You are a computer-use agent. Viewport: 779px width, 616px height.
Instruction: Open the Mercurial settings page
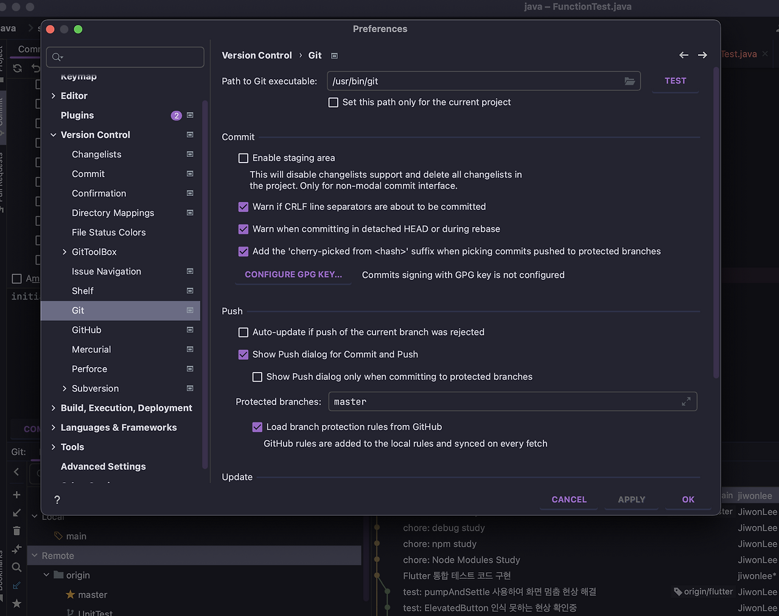[91, 349]
